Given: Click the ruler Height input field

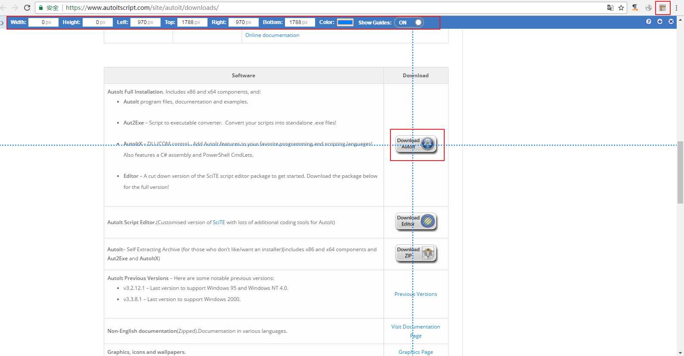Looking at the screenshot, I should pos(98,22).
